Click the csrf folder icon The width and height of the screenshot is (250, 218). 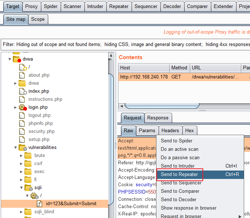28,164
